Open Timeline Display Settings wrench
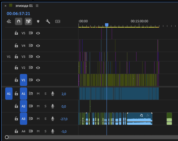This screenshot has height=141, width=178. pos(48,21)
